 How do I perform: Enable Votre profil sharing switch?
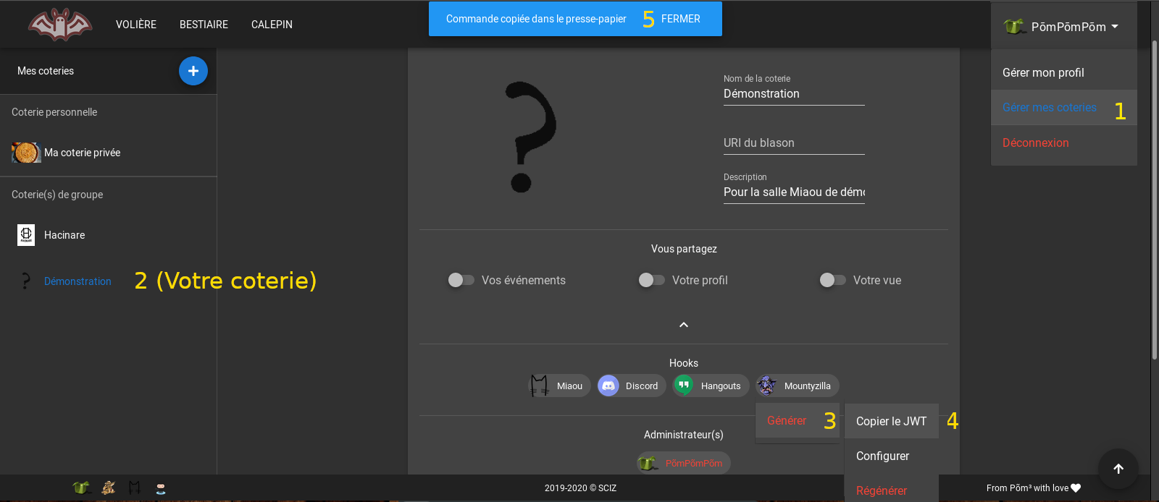pos(651,280)
